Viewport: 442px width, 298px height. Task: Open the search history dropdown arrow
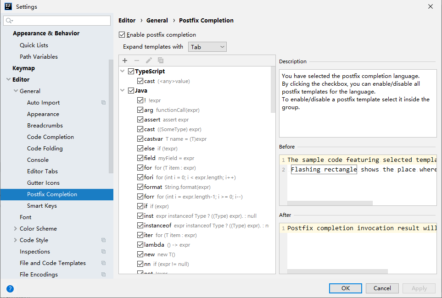pos(12,21)
